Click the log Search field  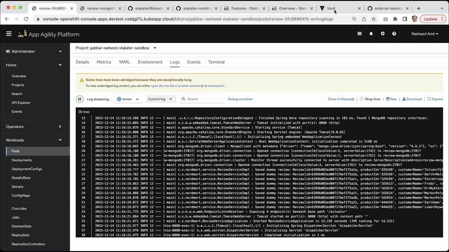[202, 99]
